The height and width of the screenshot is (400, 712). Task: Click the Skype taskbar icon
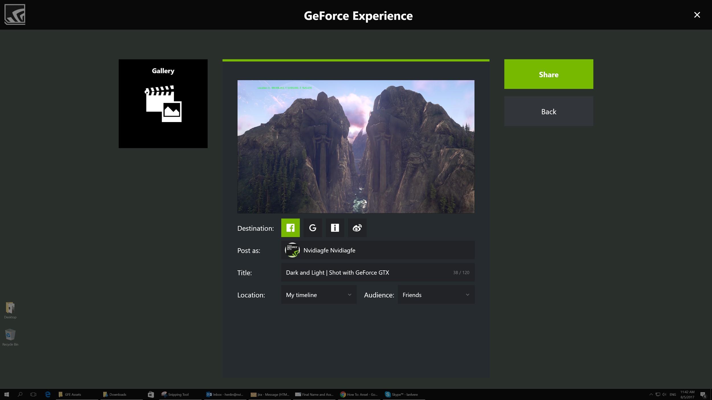(x=400, y=394)
